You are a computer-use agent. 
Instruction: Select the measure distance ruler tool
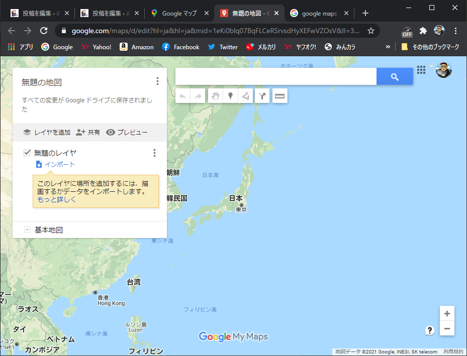coord(279,96)
